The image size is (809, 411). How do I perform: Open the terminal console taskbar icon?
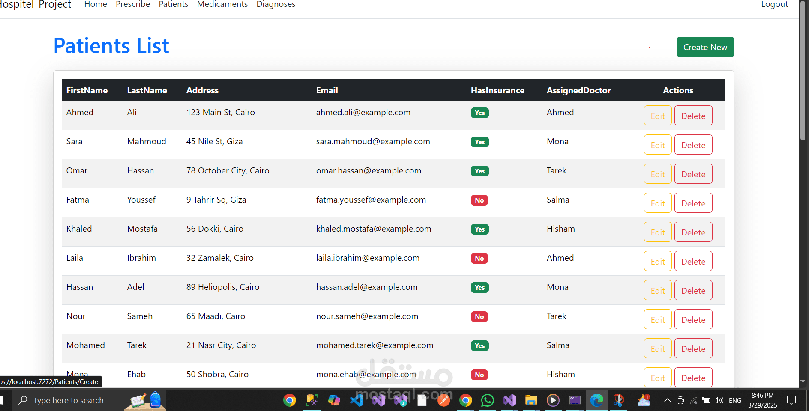pos(575,400)
